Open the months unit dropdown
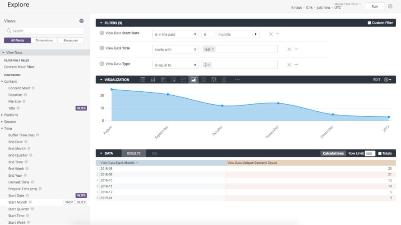The height and width of the screenshot is (225, 401). click(x=238, y=34)
